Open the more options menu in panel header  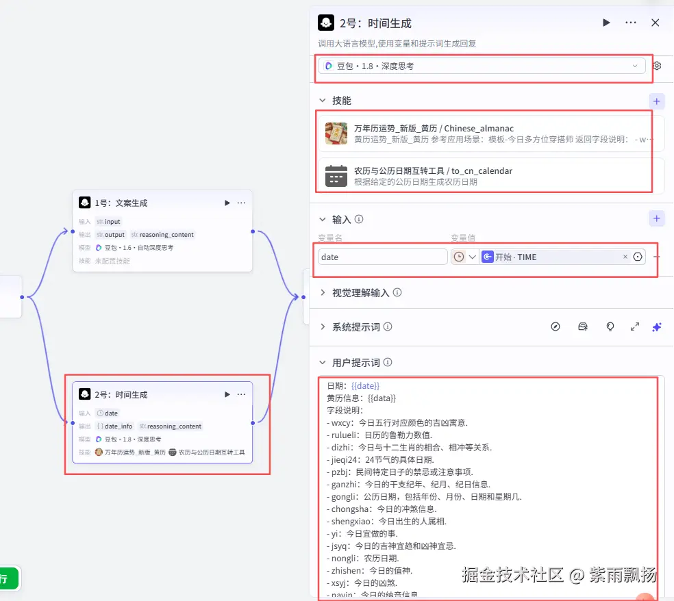tap(631, 23)
